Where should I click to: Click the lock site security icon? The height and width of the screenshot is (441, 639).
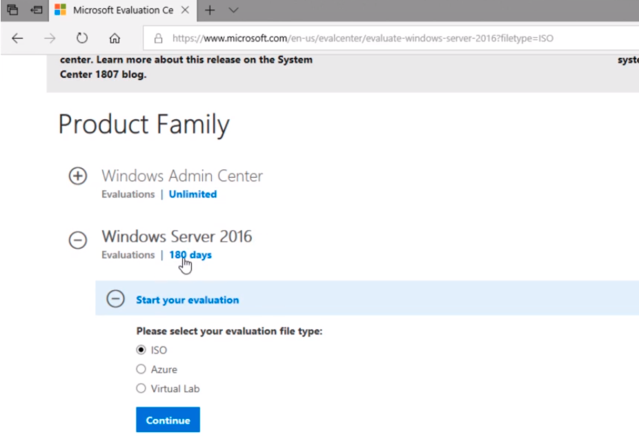(x=158, y=38)
